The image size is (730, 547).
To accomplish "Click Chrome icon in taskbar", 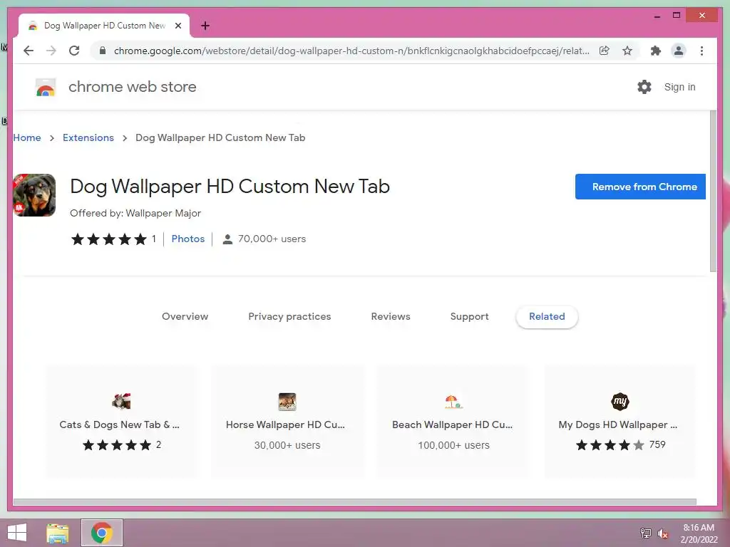I will click(x=102, y=533).
